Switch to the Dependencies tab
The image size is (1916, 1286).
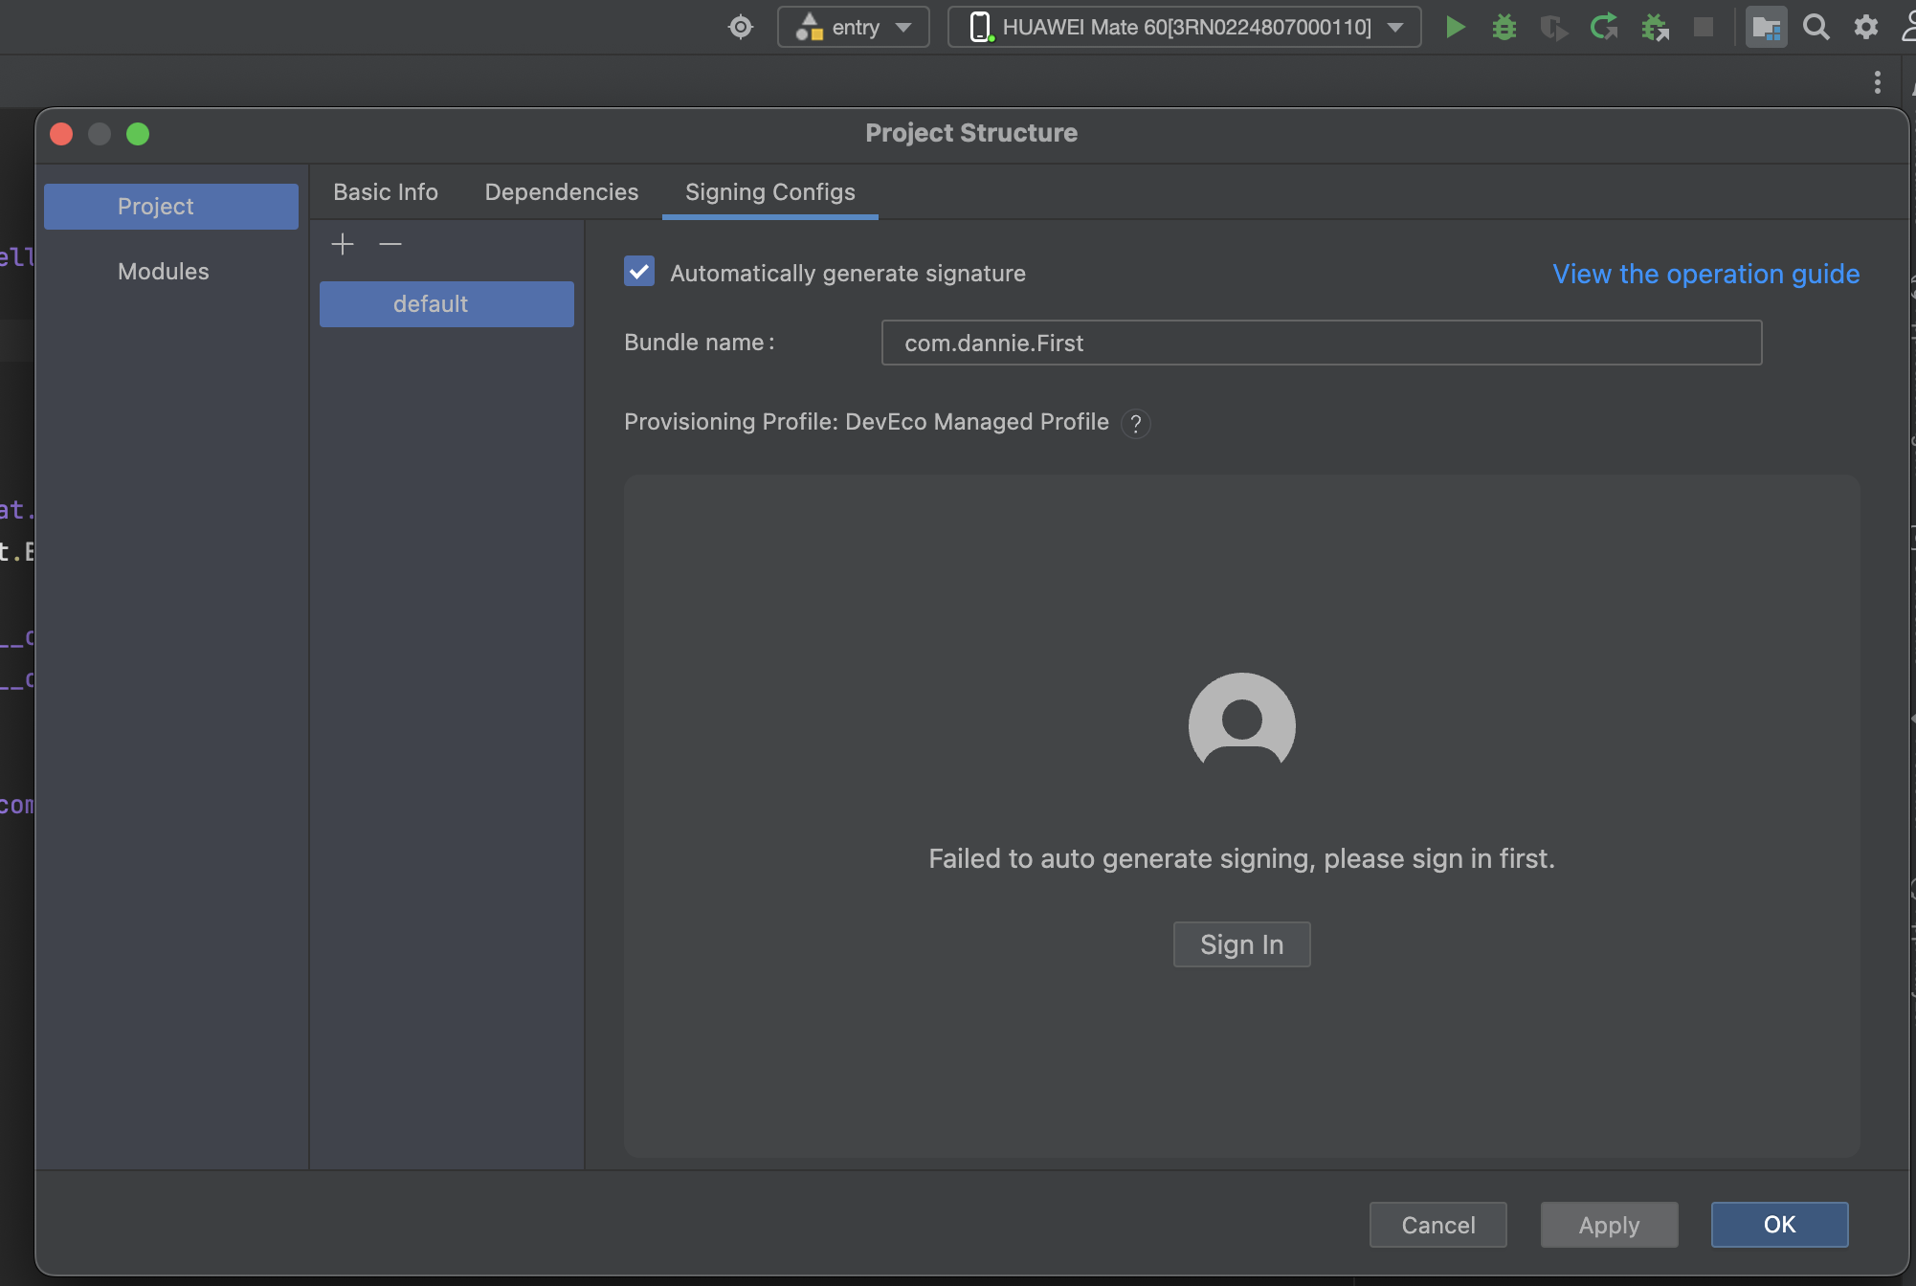(561, 192)
